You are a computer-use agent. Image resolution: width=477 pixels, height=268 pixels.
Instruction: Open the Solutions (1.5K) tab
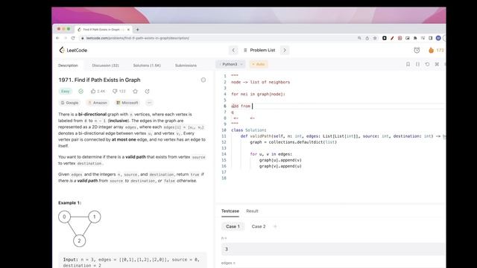[x=147, y=66]
